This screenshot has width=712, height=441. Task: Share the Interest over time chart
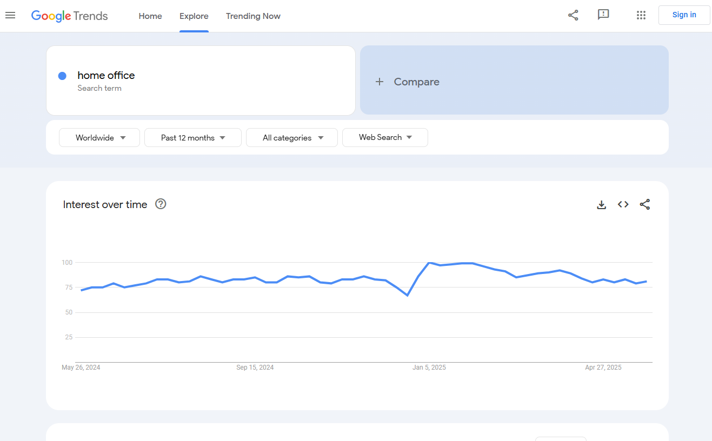pos(644,204)
